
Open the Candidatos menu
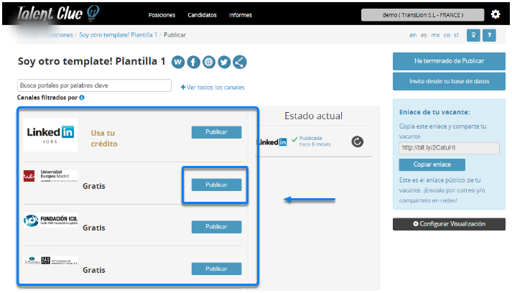pyautogui.click(x=202, y=15)
